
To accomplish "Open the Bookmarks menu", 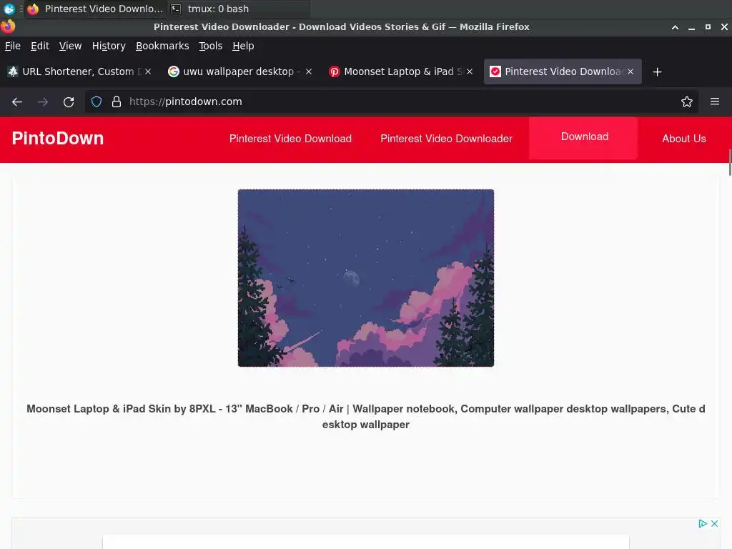I will pos(162,46).
